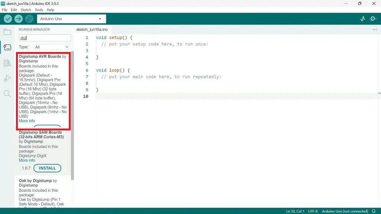Start the sketch debugger from the toolbar

click(29, 19)
